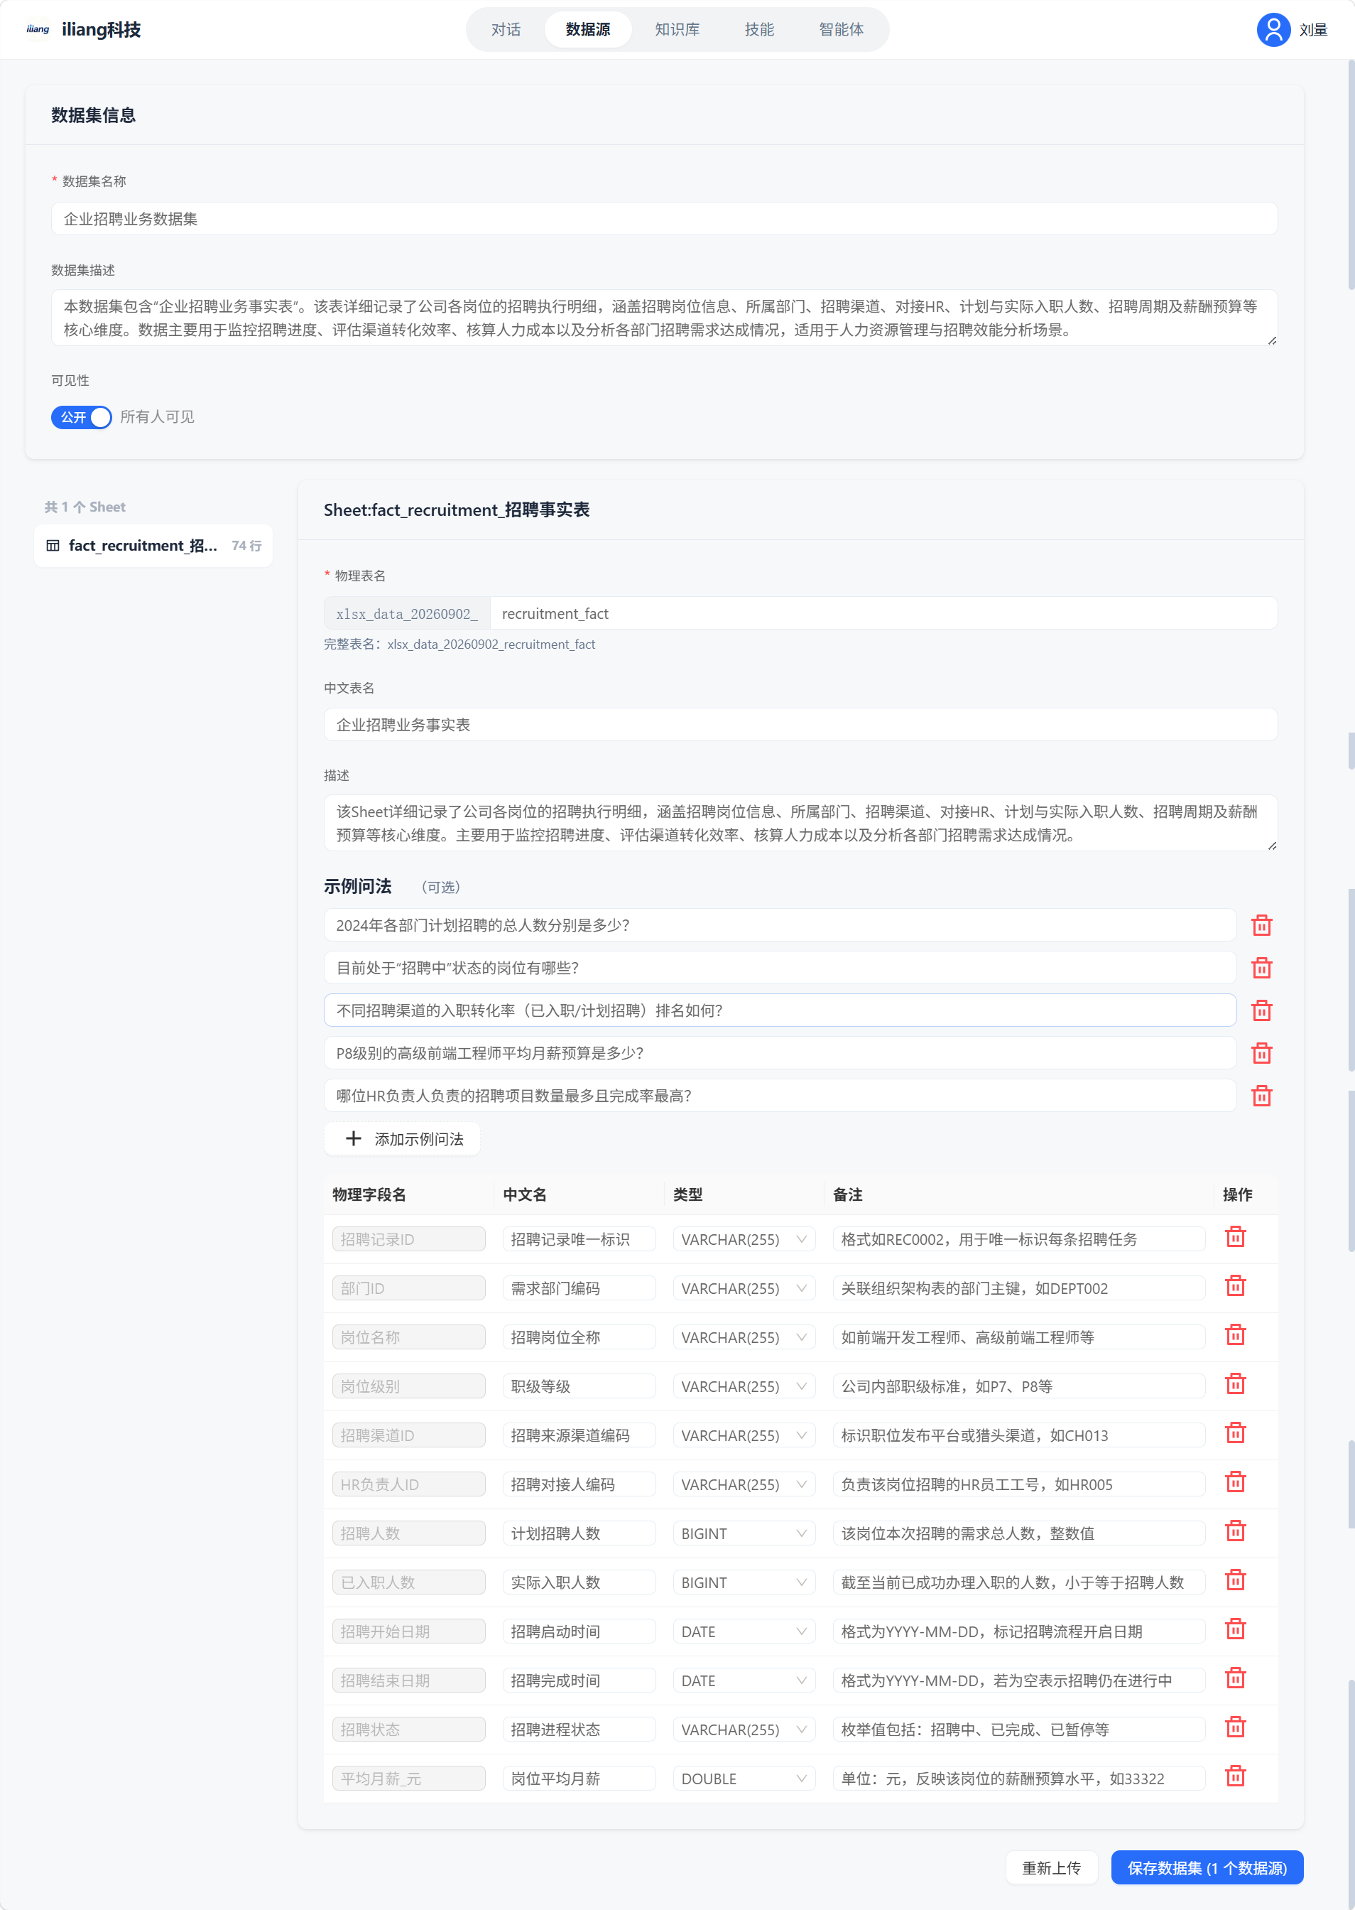Image resolution: width=1355 pixels, height=1910 pixels.
Task: Delete the 平均月薪_元 field row
Action: (x=1235, y=1776)
